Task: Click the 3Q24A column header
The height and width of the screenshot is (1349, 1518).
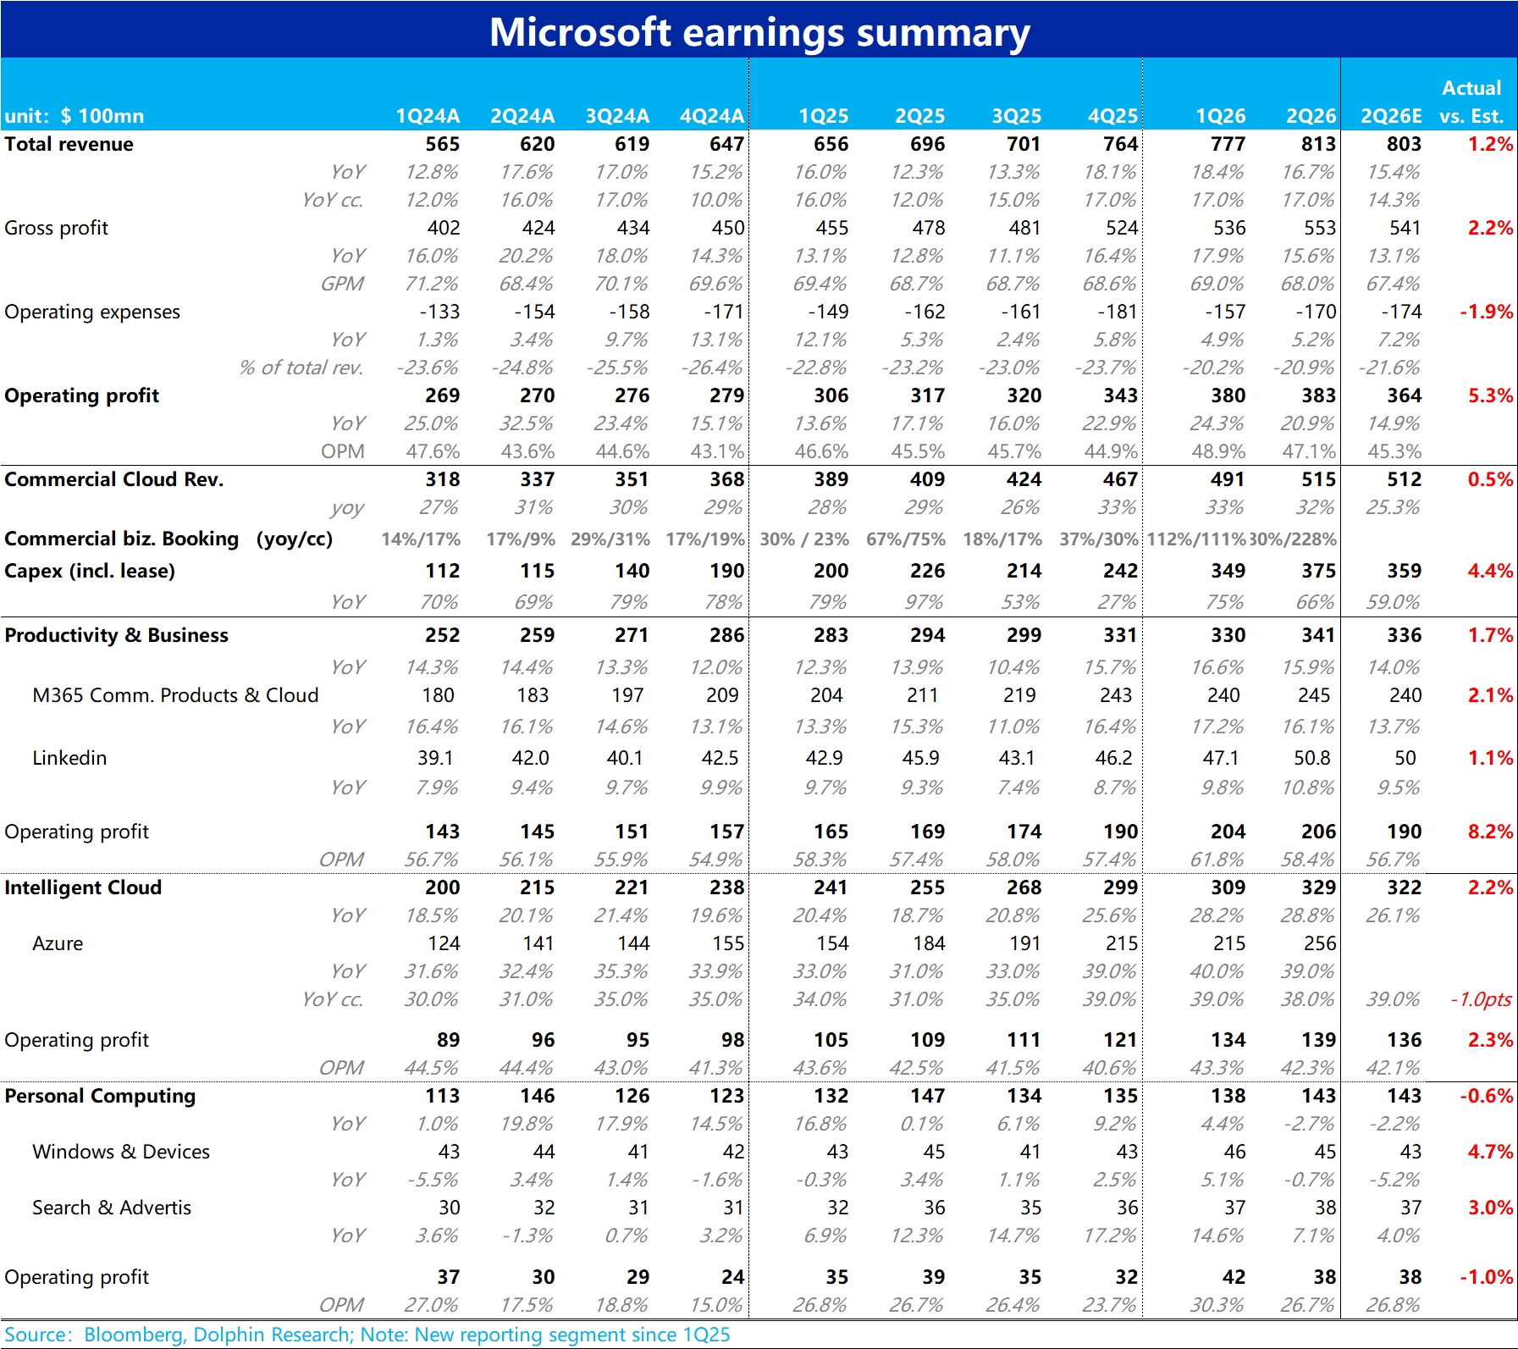Action: [617, 116]
